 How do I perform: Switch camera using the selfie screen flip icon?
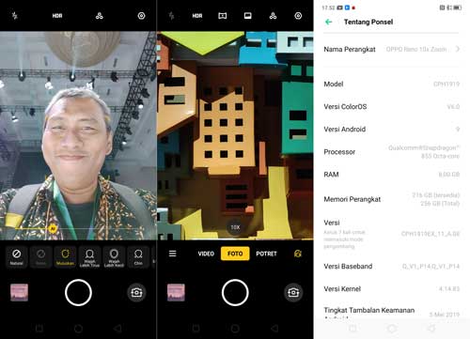coord(136,292)
